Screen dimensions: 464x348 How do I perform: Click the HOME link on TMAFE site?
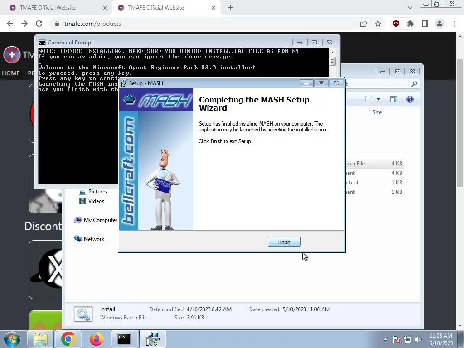pos(11,73)
